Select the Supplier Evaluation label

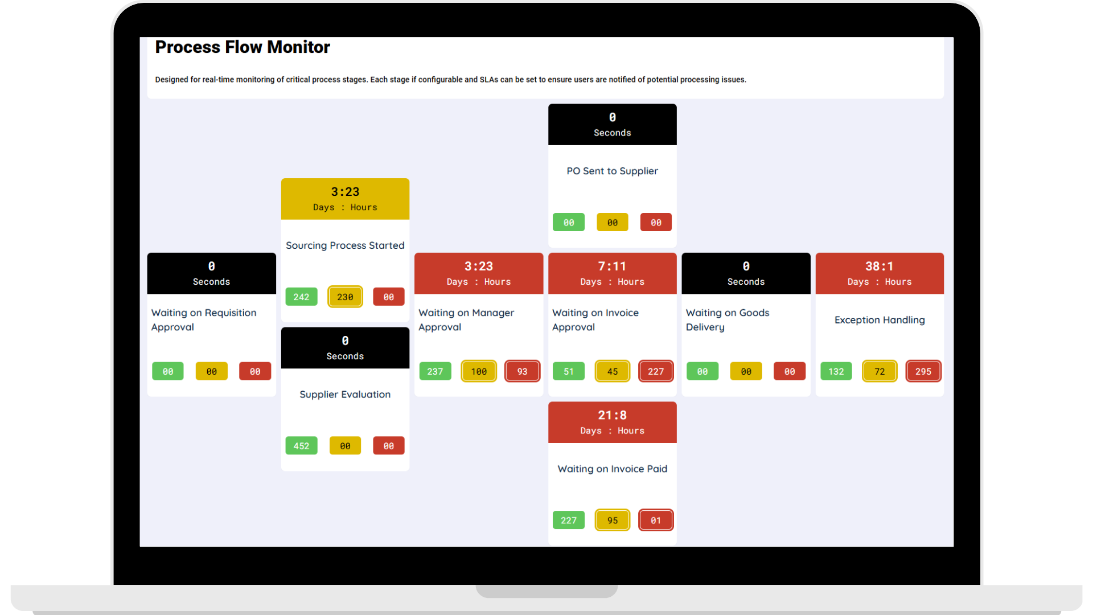(345, 395)
